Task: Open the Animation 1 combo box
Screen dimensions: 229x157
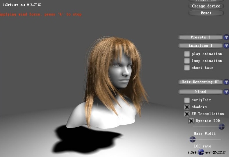Action: (x=200, y=46)
